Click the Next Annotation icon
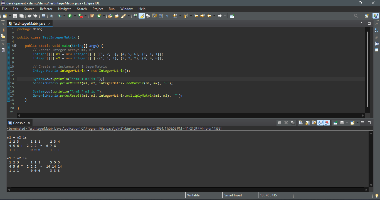Image resolution: width=380 pixels, height=200 pixels. click(175, 16)
